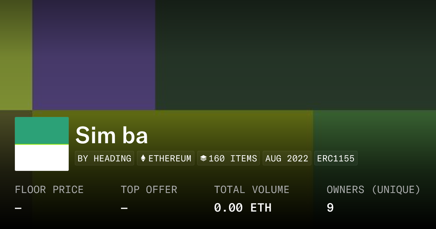Click the Ethereum diamond icon
The width and height of the screenshot is (436, 229).
(x=143, y=158)
